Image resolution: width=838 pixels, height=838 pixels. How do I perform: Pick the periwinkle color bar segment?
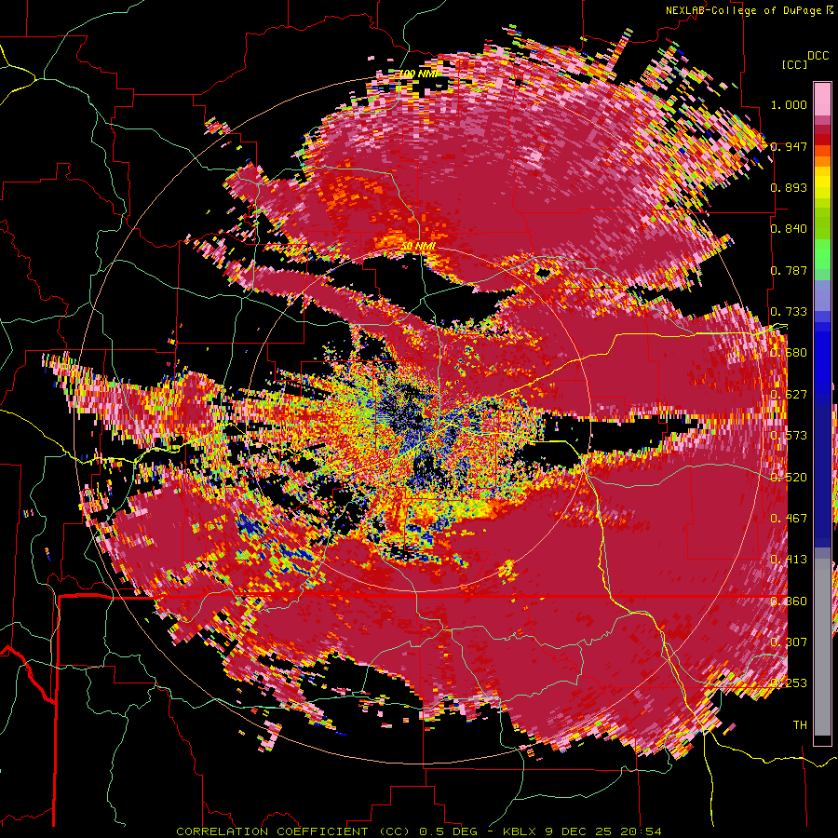[x=822, y=295]
